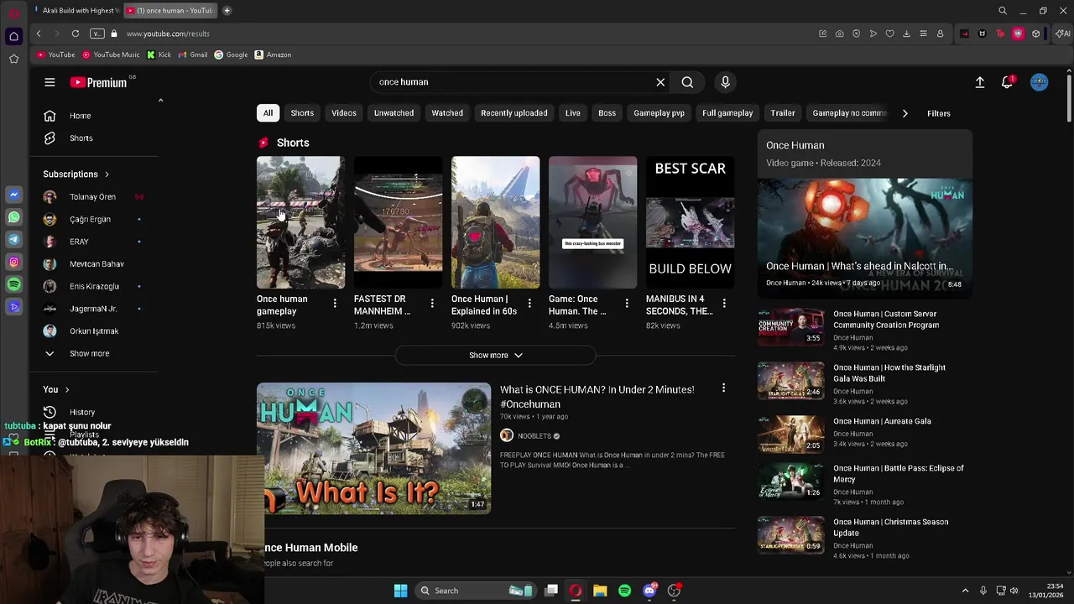The width and height of the screenshot is (1074, 604).
Task: Open 'What is ONCE HUMAN?' video title
Action: pyautogui.click(x=597, y=397)
